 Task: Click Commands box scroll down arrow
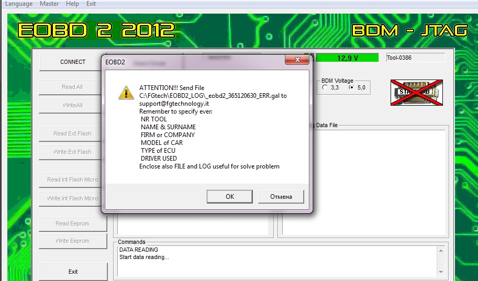(x=441, y=272)
